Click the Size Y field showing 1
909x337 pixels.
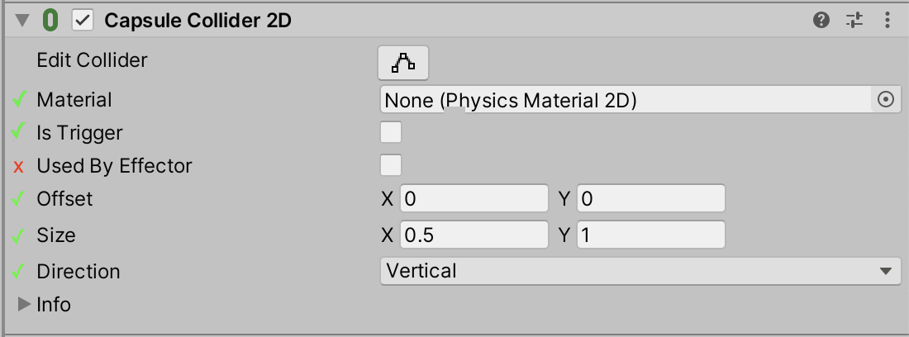click(651, 235)
